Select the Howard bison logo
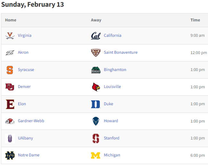The height and width of the screenshot is (166, 208). point(96,121)
